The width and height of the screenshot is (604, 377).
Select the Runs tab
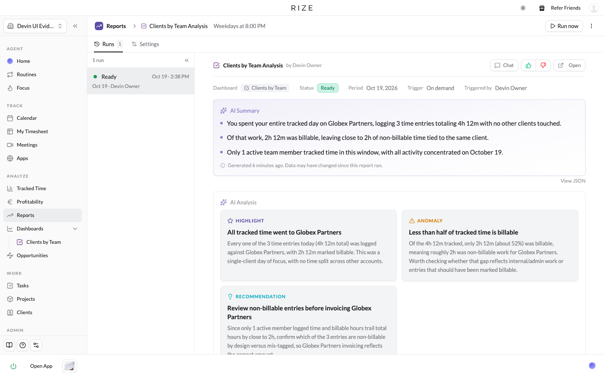point(108,44)
